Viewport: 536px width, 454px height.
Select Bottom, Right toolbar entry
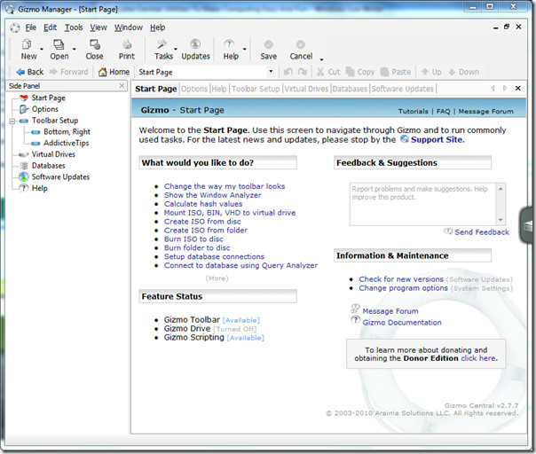coord(67,132)
